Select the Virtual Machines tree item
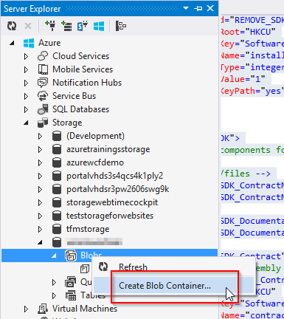The width and height of the screenshot is (284, 319). [x=85, y=309]
